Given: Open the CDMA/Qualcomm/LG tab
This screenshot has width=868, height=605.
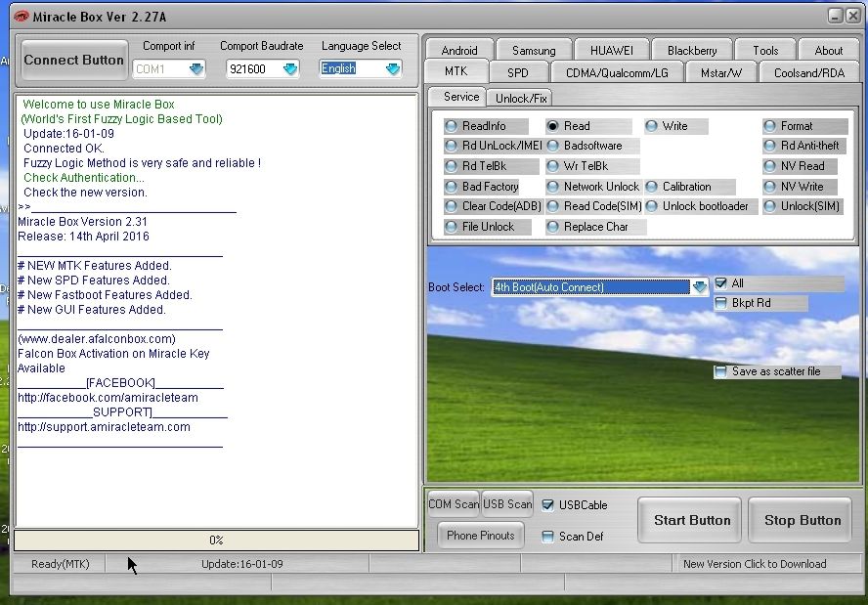Looking at the screenshot, I should [617, 72].
